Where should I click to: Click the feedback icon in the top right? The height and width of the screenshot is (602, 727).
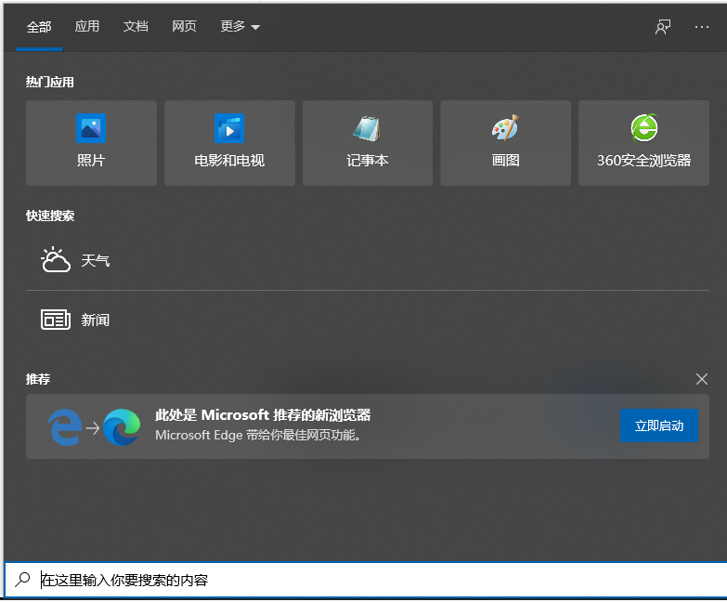point(663,27)
